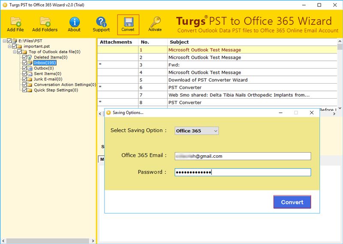This screenshot has height=244, width=343.
Task: Click the Conversation Action Settings folder icon
Action: (x=30, y=84)
